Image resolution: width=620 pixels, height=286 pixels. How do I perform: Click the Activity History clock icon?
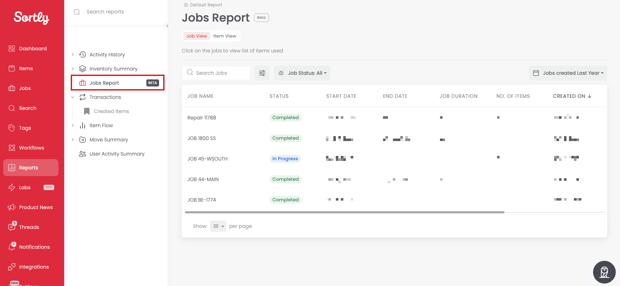(x=83, y=55)
